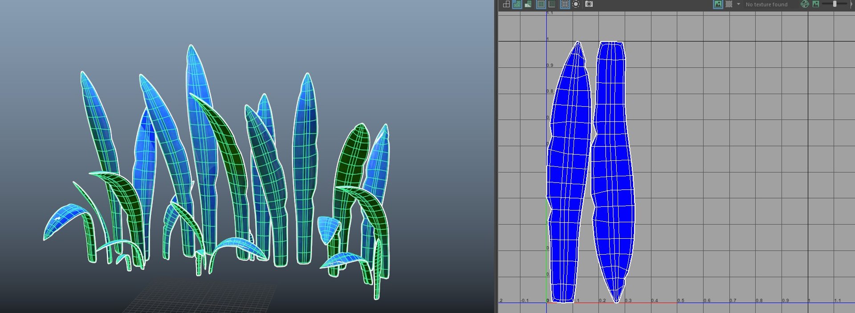Screen dimensions: 855x313
Task: Expand the UV toolbar overflow arrow
Action: pyautogui.click(x=851, y=4)
